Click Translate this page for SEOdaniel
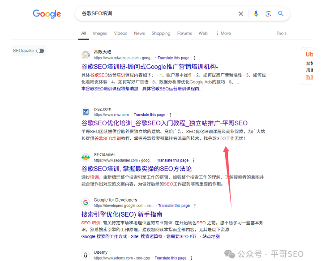The width and height of the screenshot is (334, 261). (172, 160)
